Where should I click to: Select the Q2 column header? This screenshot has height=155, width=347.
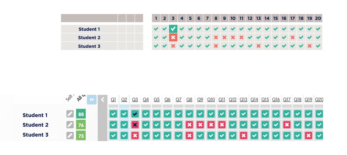(124, 99)
